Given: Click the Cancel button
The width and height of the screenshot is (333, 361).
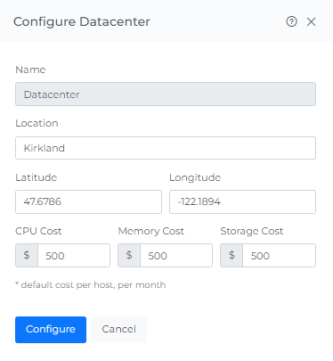Looking at the screenshot, I should 118,330.
